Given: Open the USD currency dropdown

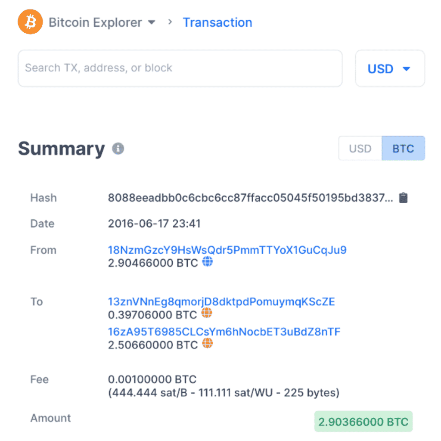Looking at the screenshot, I should pos(389,68).
